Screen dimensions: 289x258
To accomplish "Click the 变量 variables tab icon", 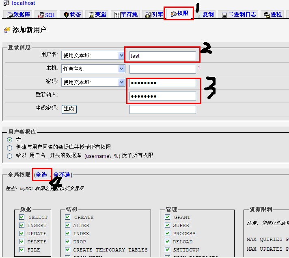I will point(91,15).
